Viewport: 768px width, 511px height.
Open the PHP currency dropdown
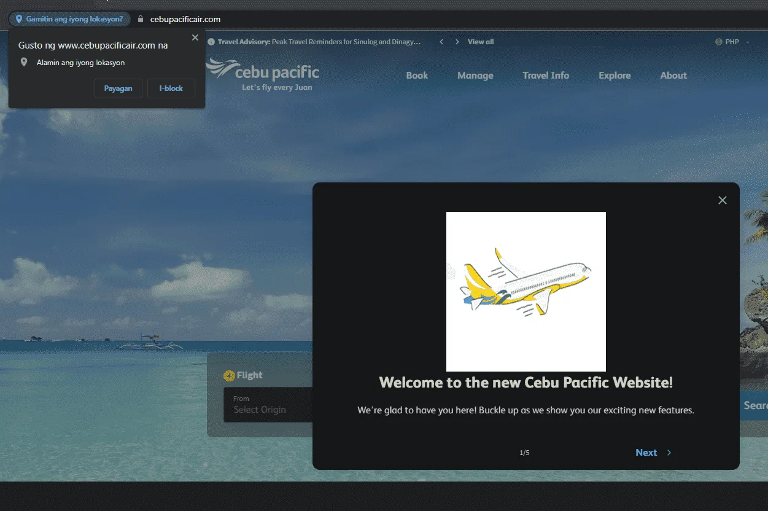733,42
